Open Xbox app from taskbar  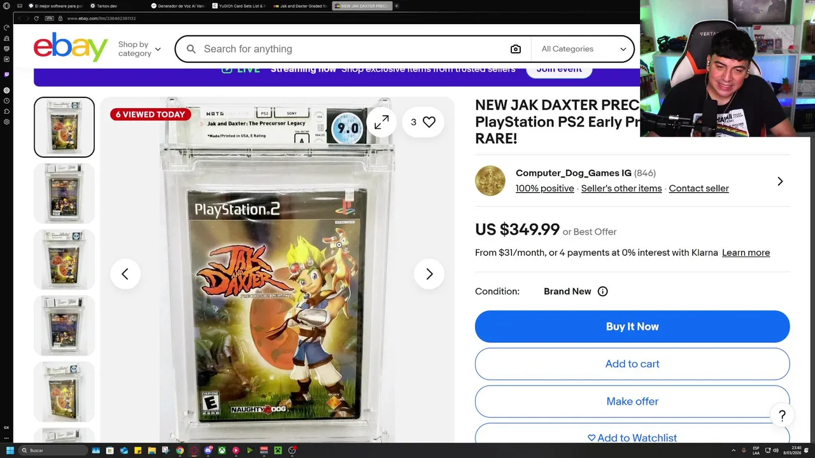[222, 450]
